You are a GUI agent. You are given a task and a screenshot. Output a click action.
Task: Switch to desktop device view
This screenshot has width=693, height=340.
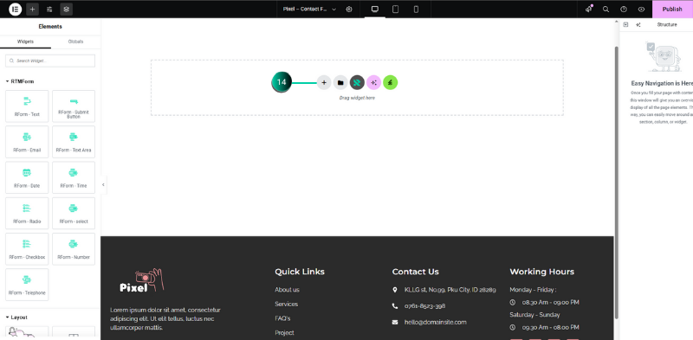[x=375, y=9]
